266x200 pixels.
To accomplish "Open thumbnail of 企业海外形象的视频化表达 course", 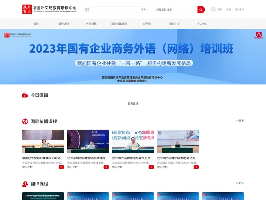I will [178, 141].
